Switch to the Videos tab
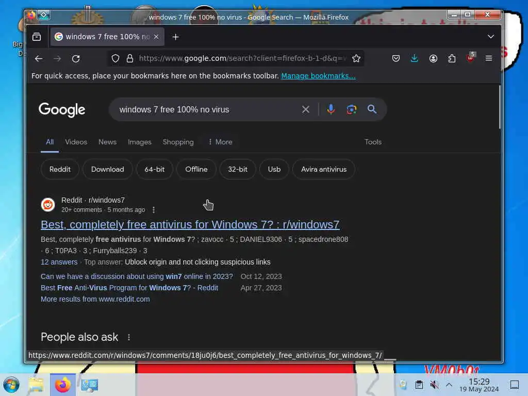528x396 pixels. 76,142
